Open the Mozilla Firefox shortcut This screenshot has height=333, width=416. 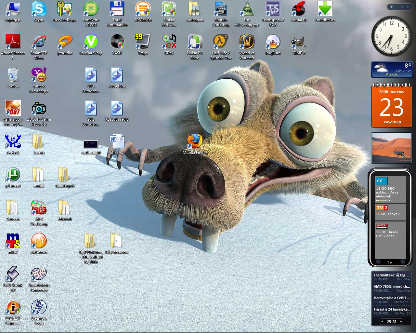point(195,141)
